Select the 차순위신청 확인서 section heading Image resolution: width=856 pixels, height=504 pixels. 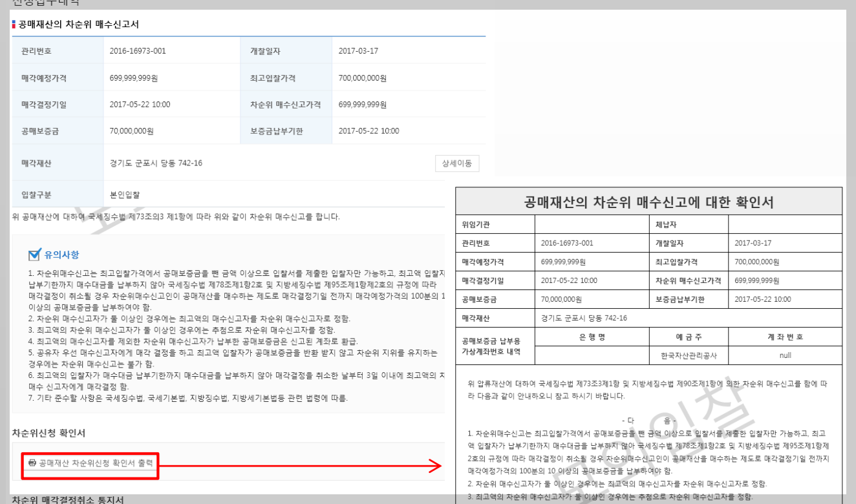coord(48,432)
